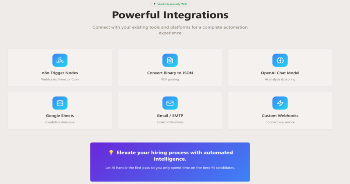The image size is (350, 184).
Task: Click the lightbulb icon in the purple banner
Action: pyautogui.click(x=111, y=152)
